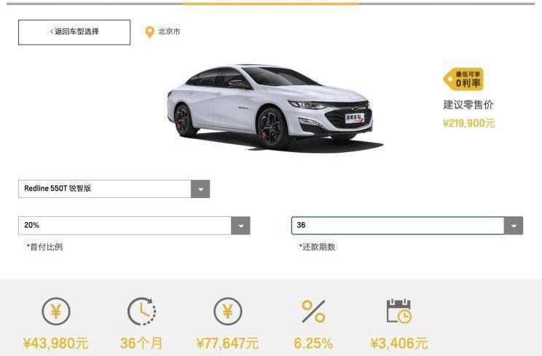Click the 0利率 yellow price tag badge
This screenshot has width=542, height=356.
click(463, 79)
